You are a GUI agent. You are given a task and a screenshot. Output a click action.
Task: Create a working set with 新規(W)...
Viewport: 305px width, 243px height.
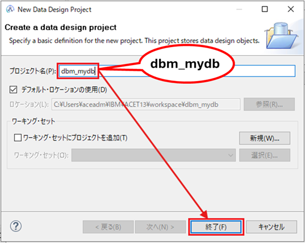265,138
